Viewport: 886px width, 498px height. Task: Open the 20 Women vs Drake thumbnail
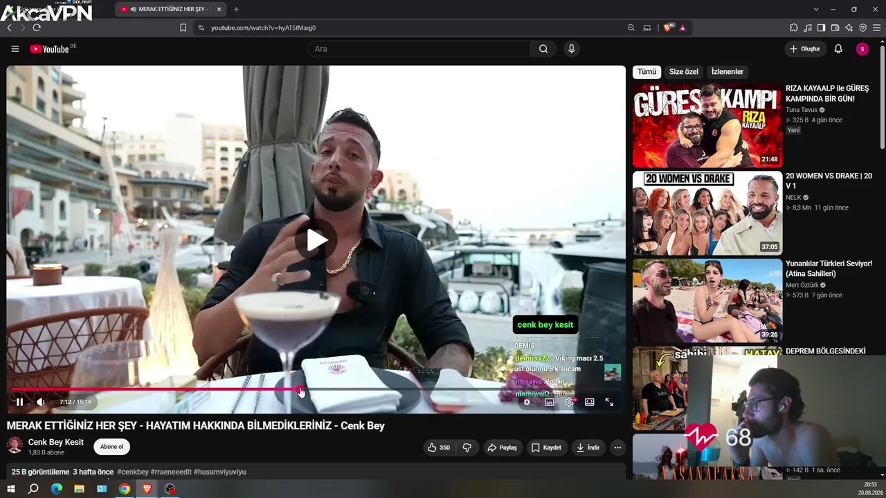click(707, 213)
